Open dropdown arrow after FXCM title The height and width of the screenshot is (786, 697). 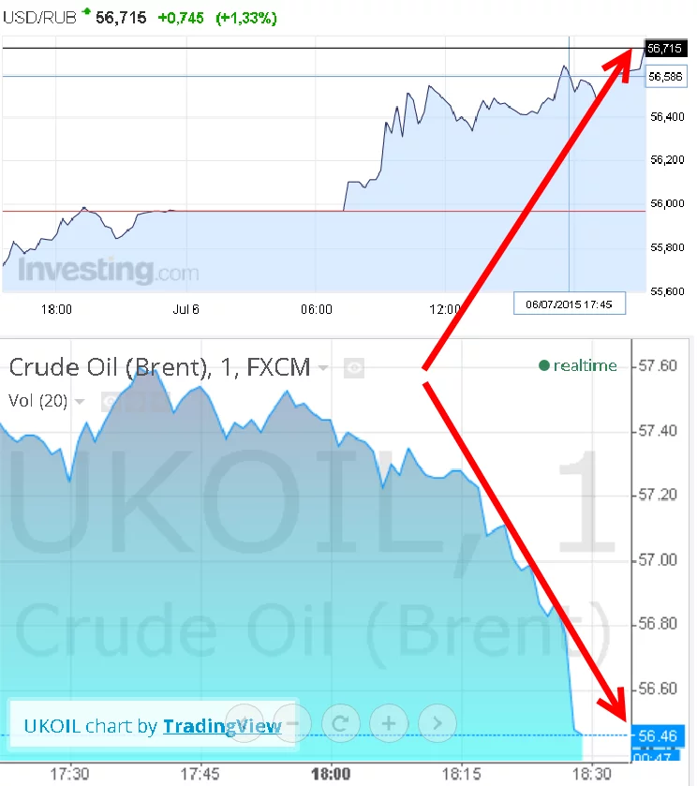tap(323, 368)
